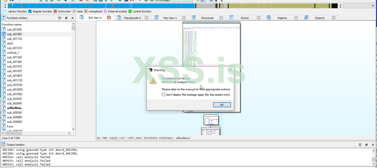Check Don't display this message again
Viewport: 377px width, 168px height.
(x=164, y=95)
